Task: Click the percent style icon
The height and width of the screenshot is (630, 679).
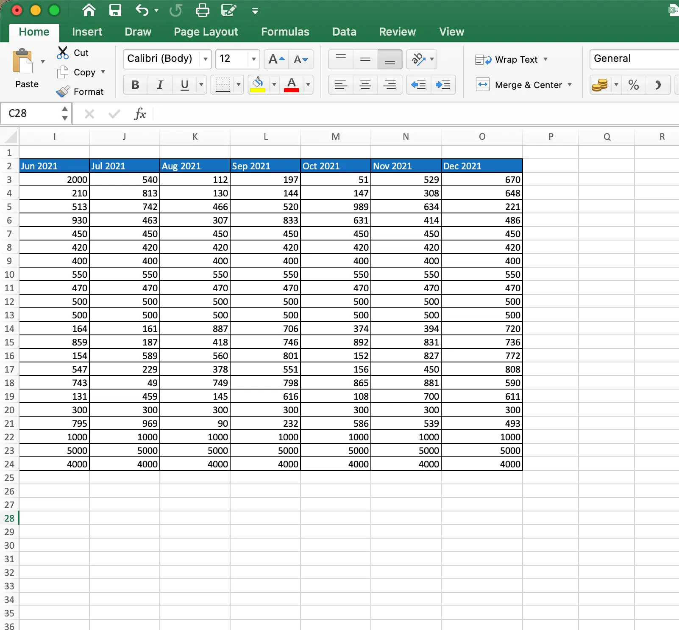Action: [x=634, y=85]
